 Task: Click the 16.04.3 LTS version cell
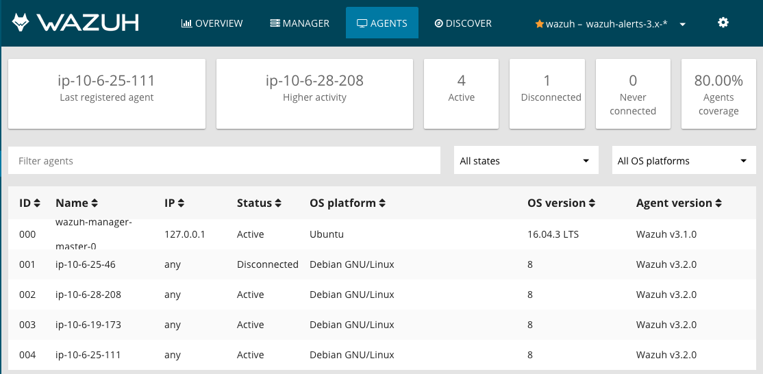click(x=553, y=234)
